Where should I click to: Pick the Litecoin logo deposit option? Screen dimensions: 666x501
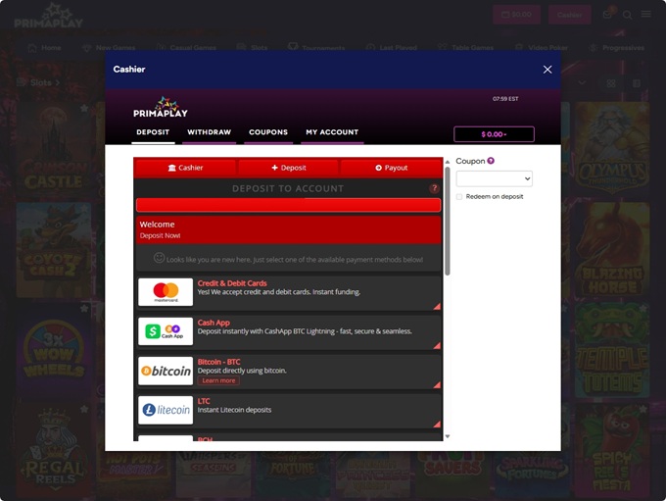click(166, 410)
